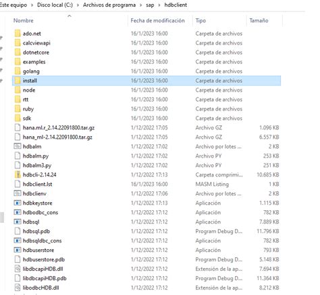The width and height of the screenshot is (320, 295).
Task: Select the libdbcapiHDB.dll file icon
Action: 18,269
